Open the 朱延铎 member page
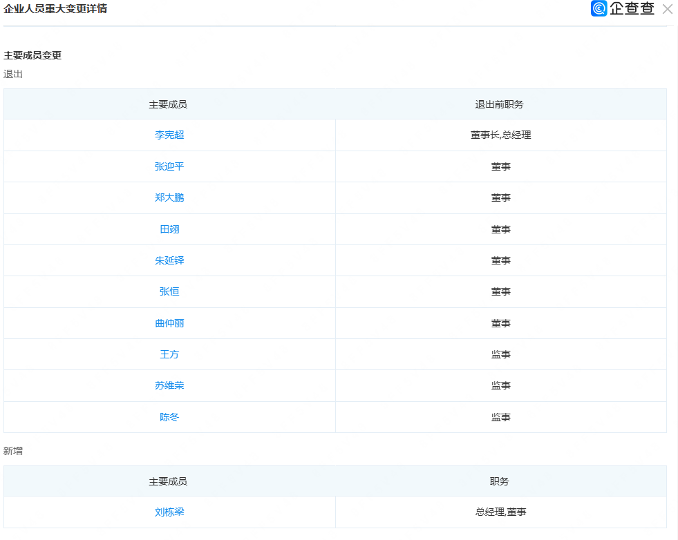This screenshot has width=678, height=540. point(169,260)
